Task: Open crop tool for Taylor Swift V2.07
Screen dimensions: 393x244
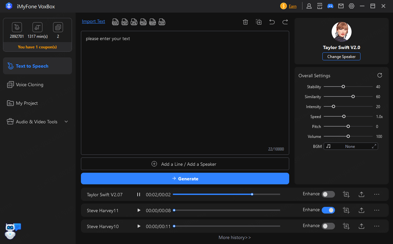Action: pyautogui.click(x=346, y=194)
